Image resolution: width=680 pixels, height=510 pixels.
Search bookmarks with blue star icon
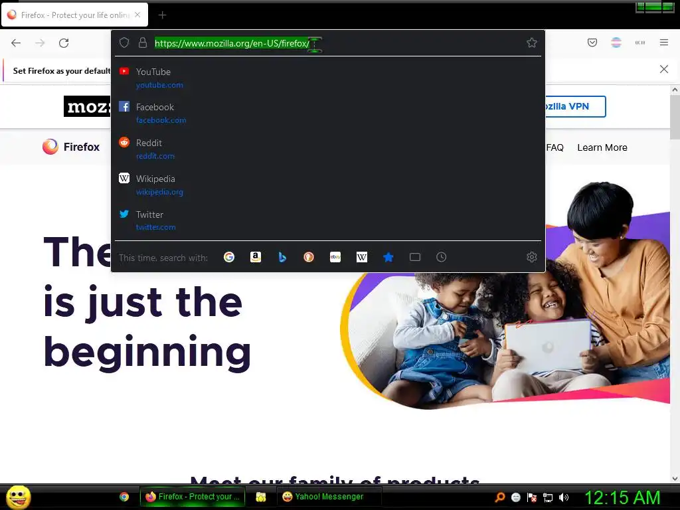click(x=388, y=257)
